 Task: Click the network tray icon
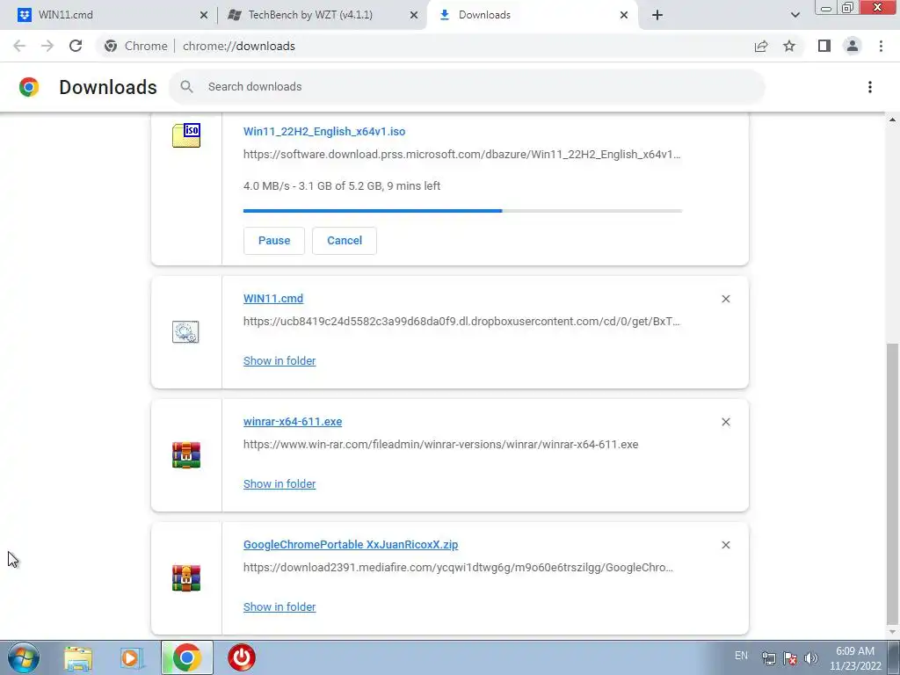point(768,657)
